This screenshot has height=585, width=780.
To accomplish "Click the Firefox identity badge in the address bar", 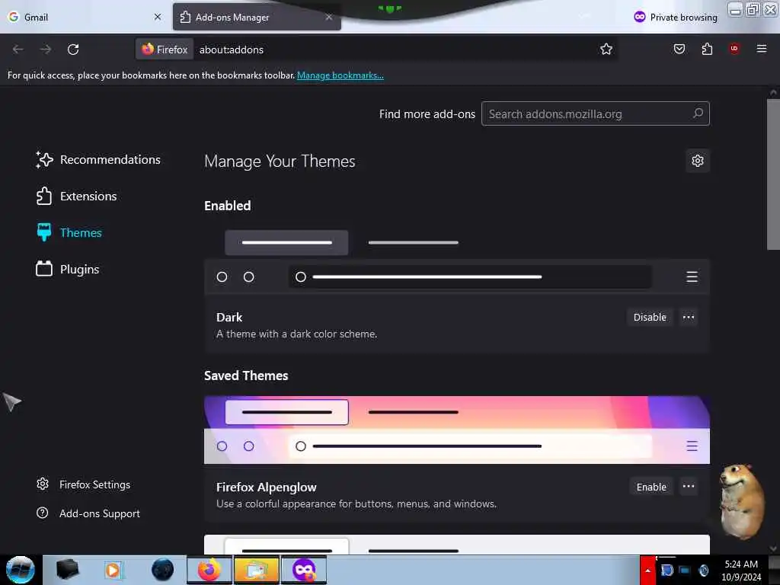I will (165, 50).
